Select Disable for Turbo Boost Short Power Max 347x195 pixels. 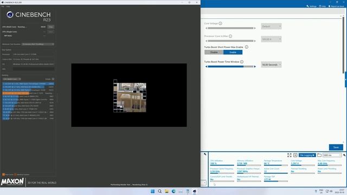pos(214,53)
